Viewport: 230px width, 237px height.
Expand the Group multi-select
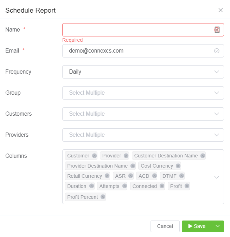tap(143, 93)
